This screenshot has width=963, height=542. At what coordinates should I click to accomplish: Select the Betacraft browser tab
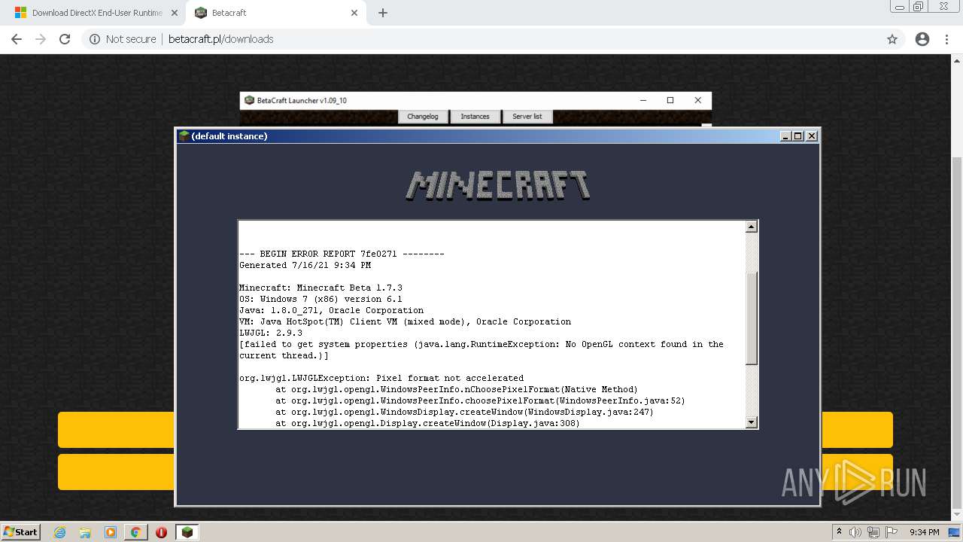(275, 13)
